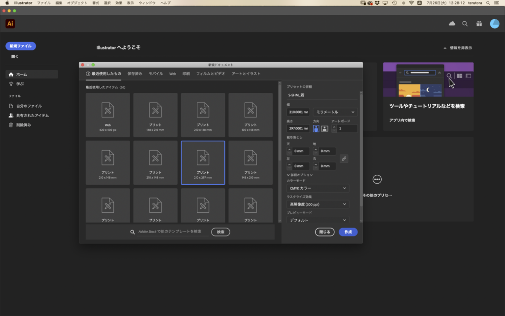Open the ミリメートル units dropdown
This screenshot has width=505, height=316.
coord(335,112)
